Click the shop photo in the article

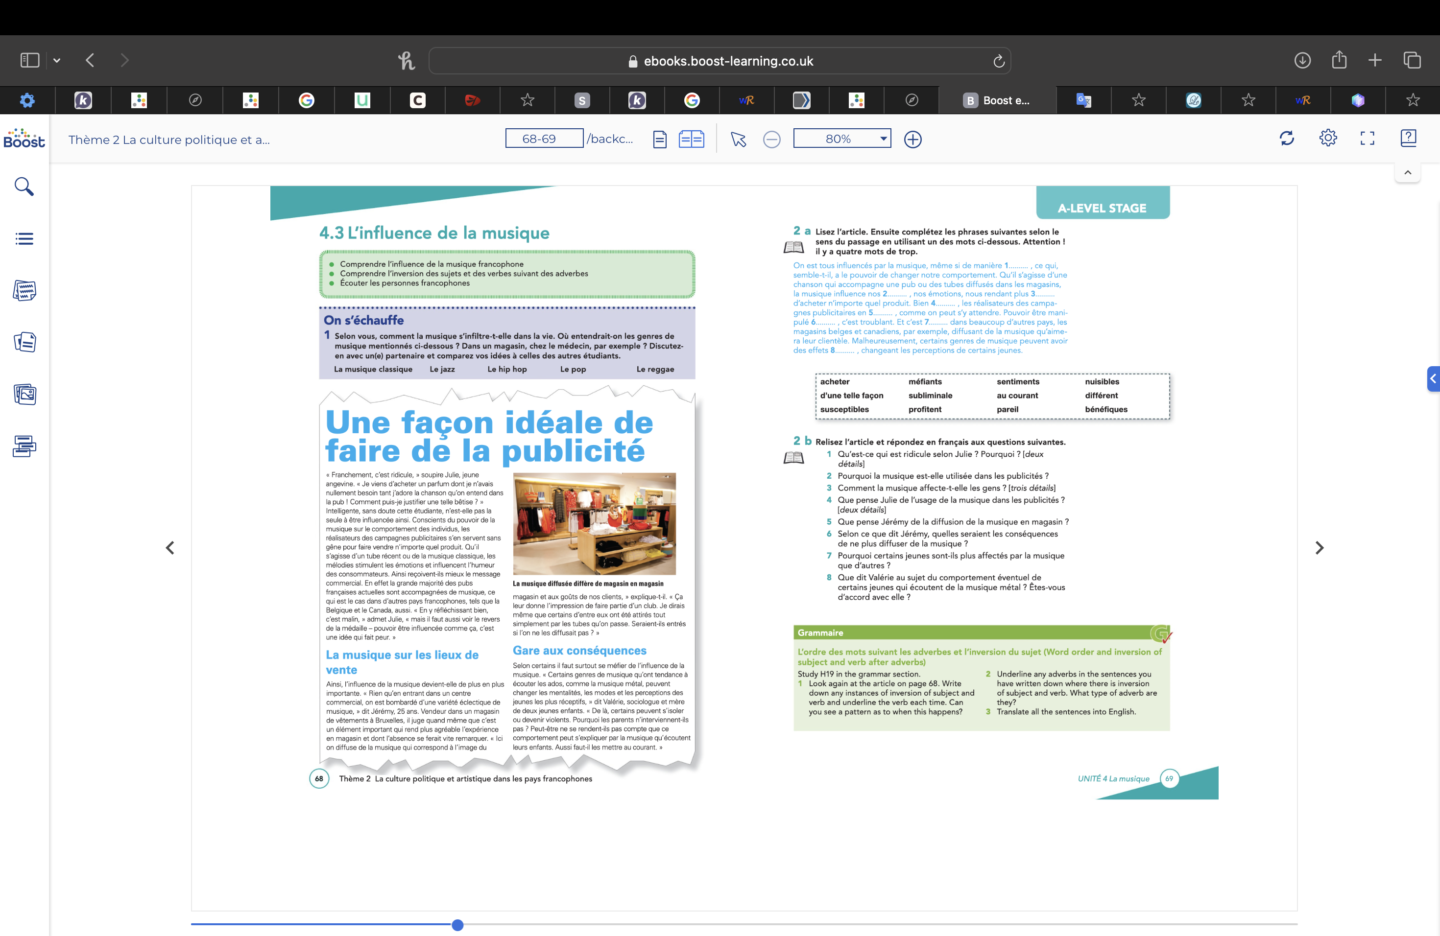594,524
